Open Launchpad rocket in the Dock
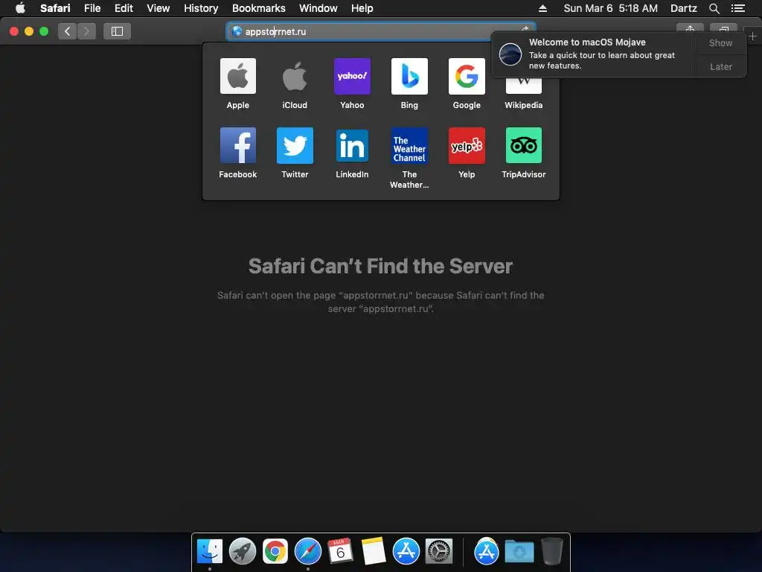Viewport: 762px width, 572px height. [242, 552]
